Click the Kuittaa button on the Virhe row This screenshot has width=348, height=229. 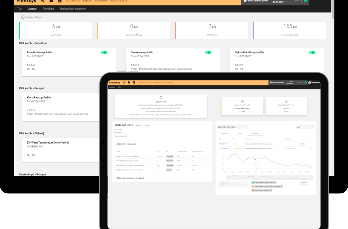point(302,144)
